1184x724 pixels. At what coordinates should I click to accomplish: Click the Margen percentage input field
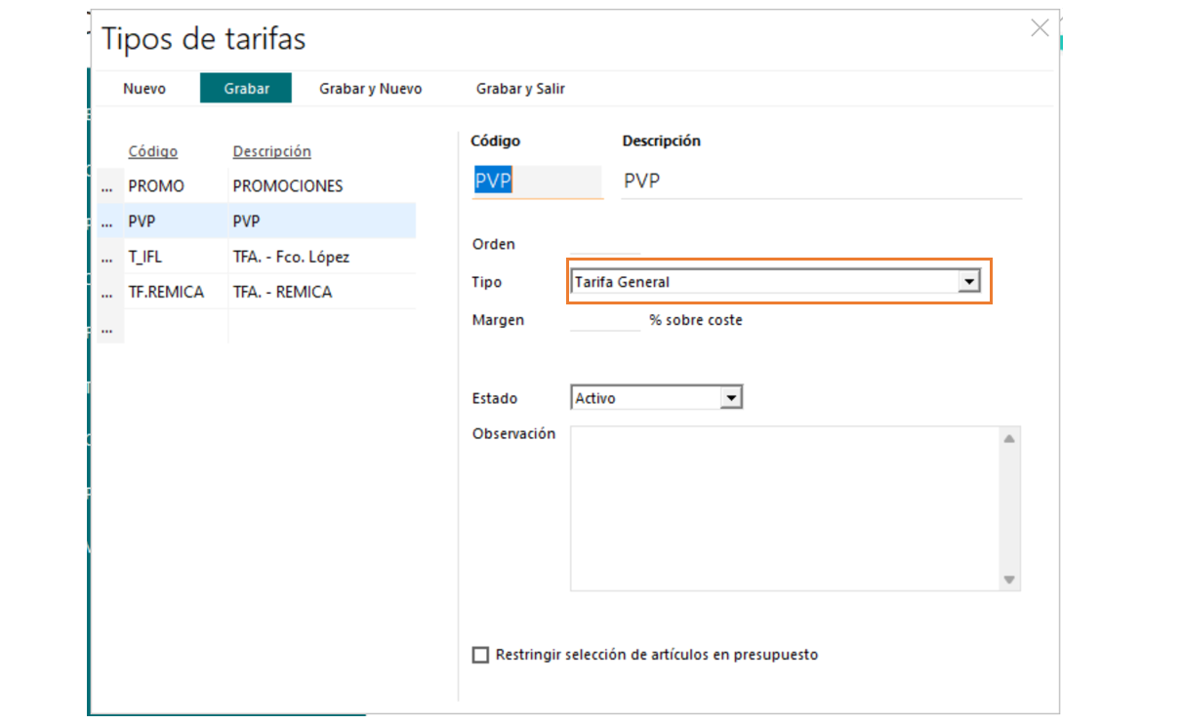[x=604, y=320]
